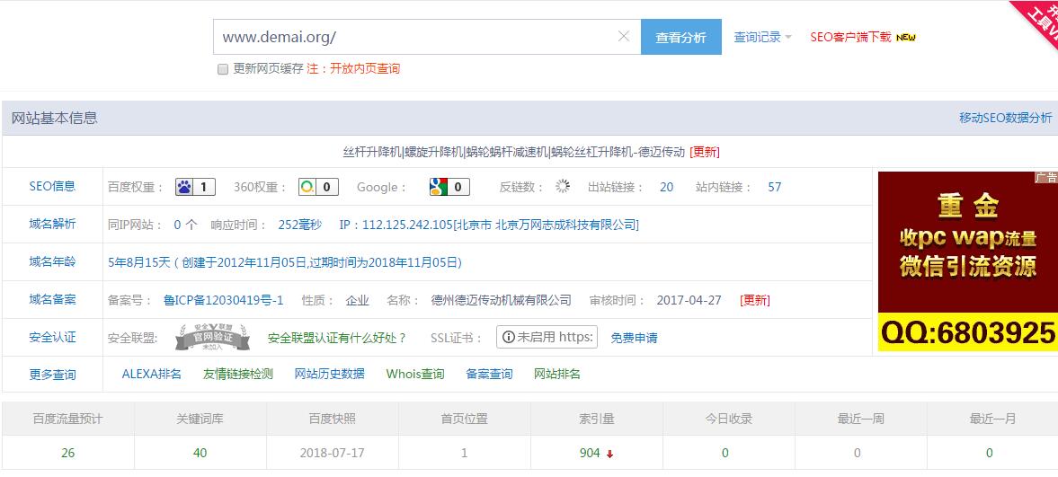The height and width of the screenshot is (477, 1058).
Task: Expand the 查询记录 dropdown
Action: [762, 37]
